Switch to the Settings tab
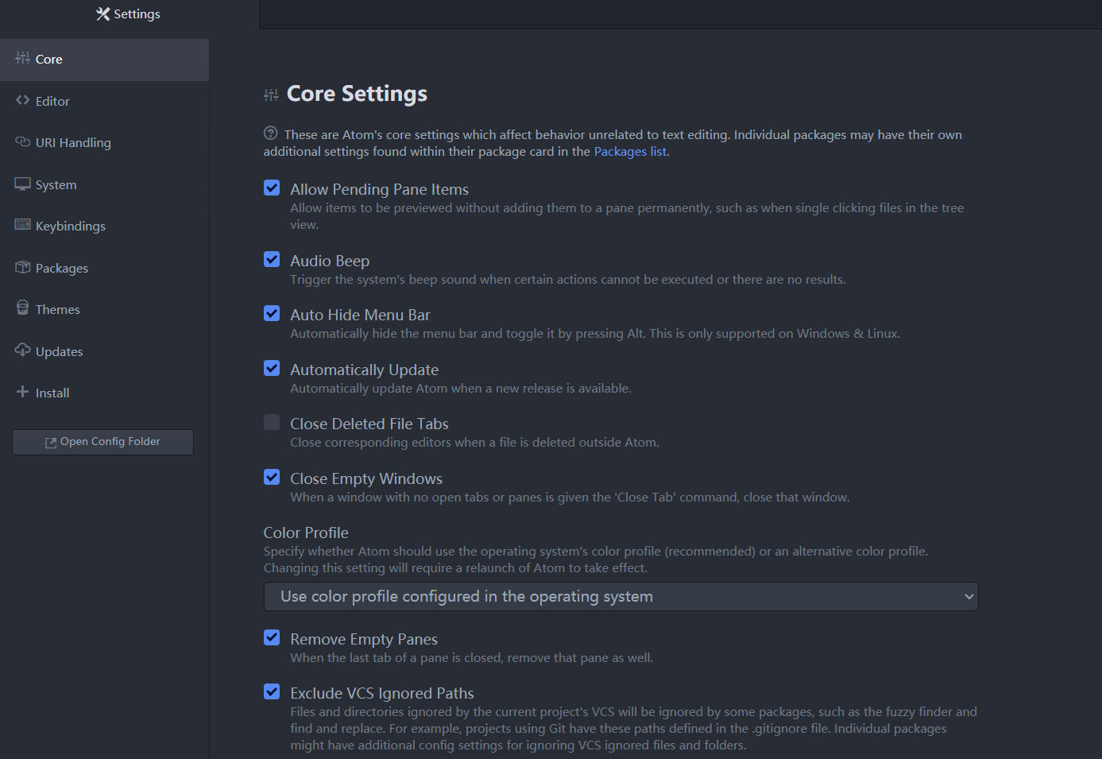 point(129,14)
